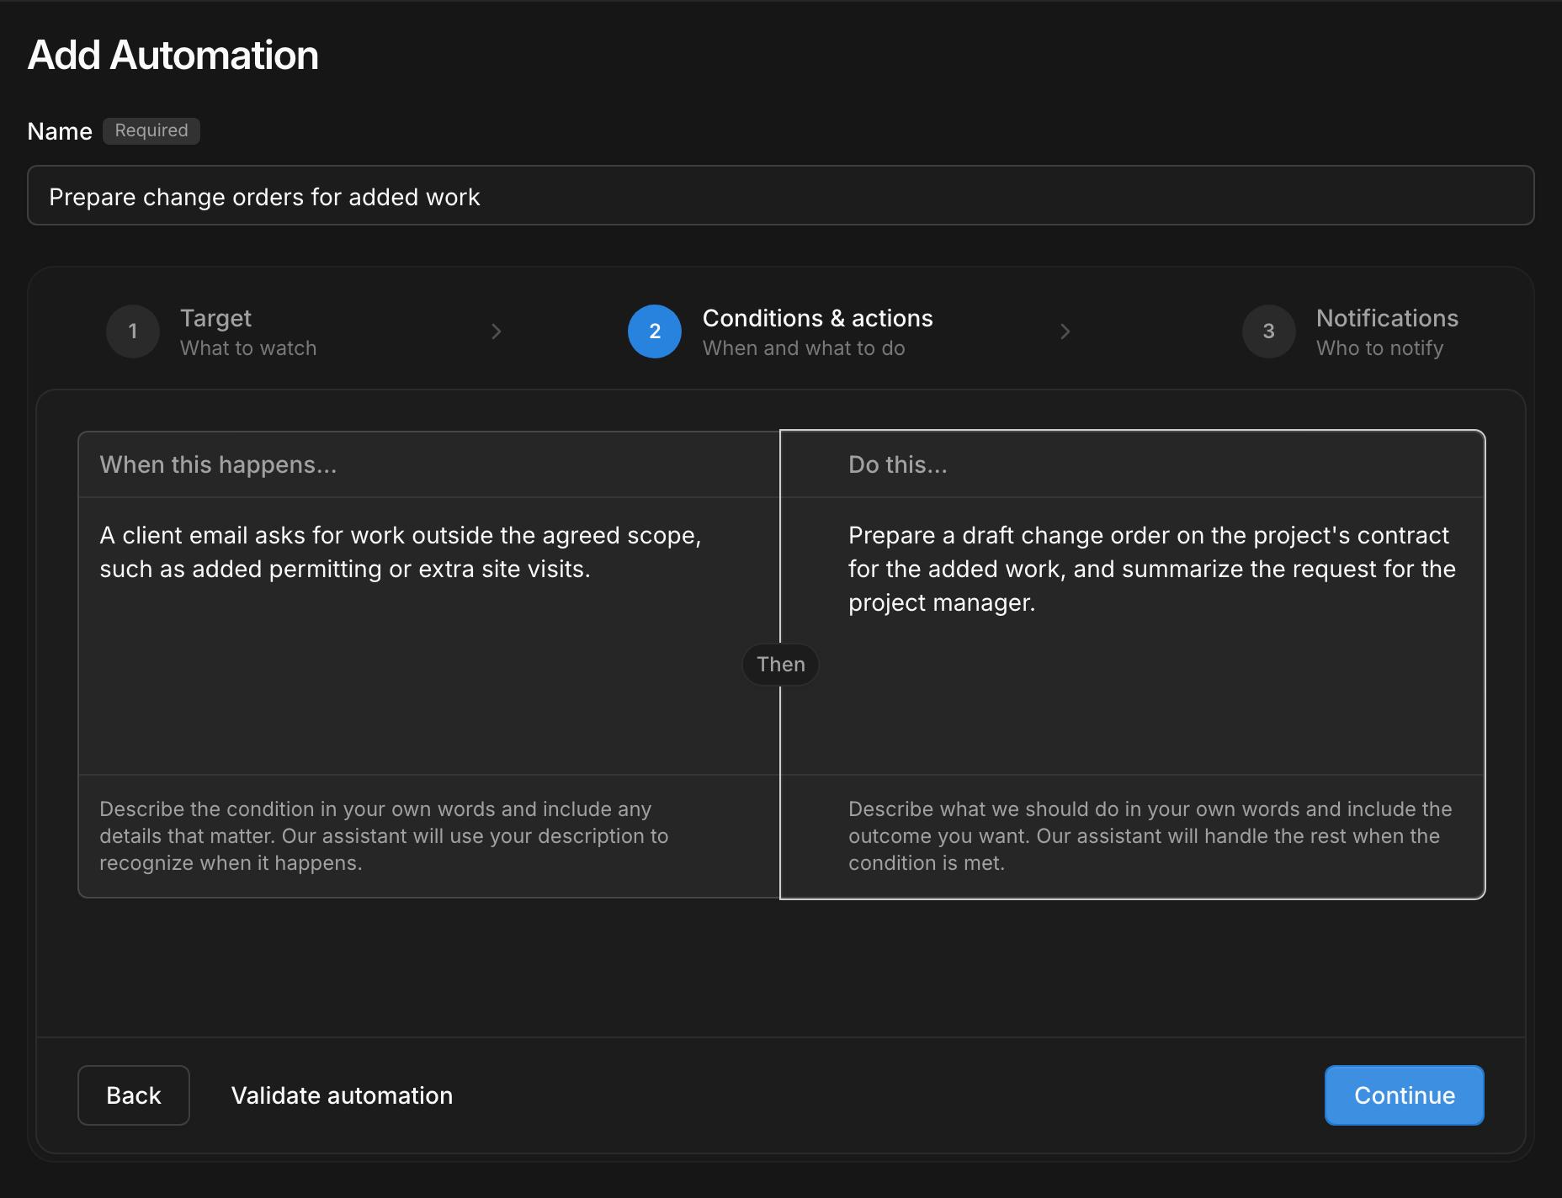Image resolution: width=1562 pixels, height=1198 pixels.
Task: Edit the 'When this happens' condition text
Action: coord(429,635)
